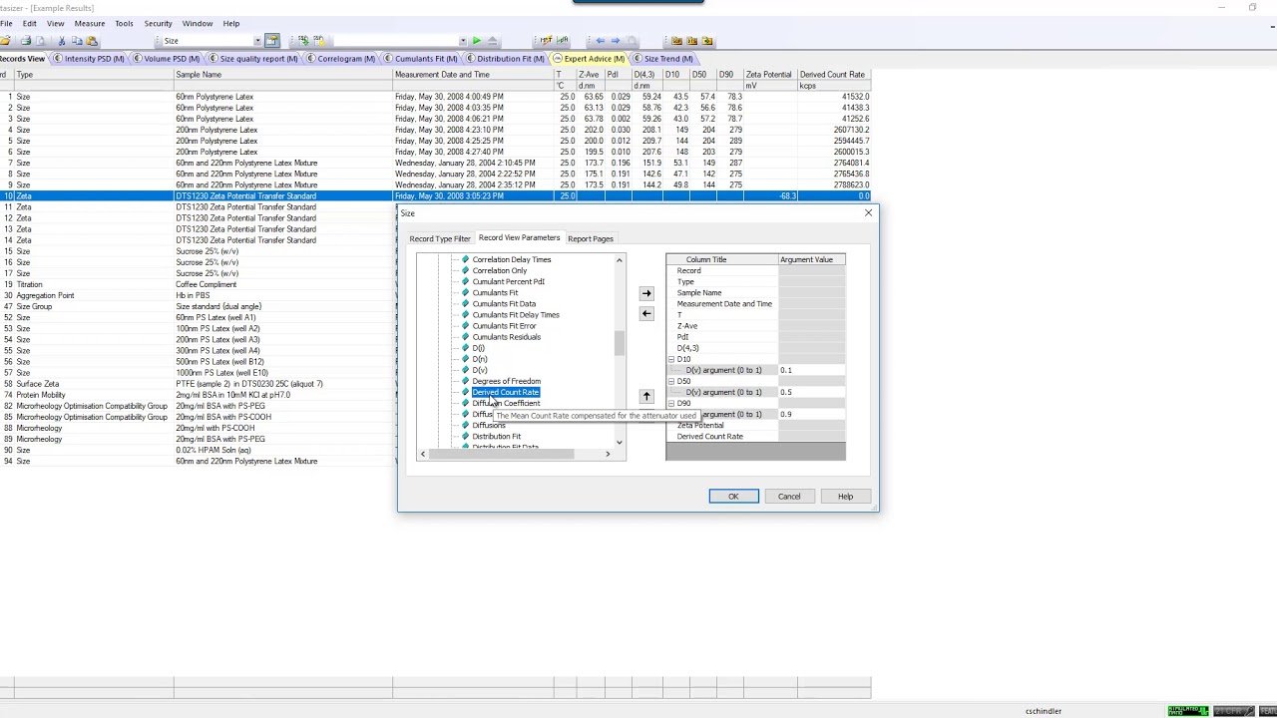Click the Cancel button
The image size is (1277, 718).
789,497
